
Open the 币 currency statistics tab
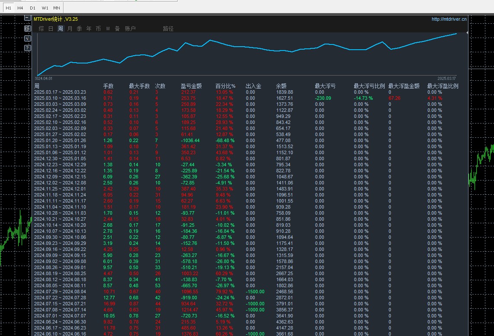coord(98,29)
